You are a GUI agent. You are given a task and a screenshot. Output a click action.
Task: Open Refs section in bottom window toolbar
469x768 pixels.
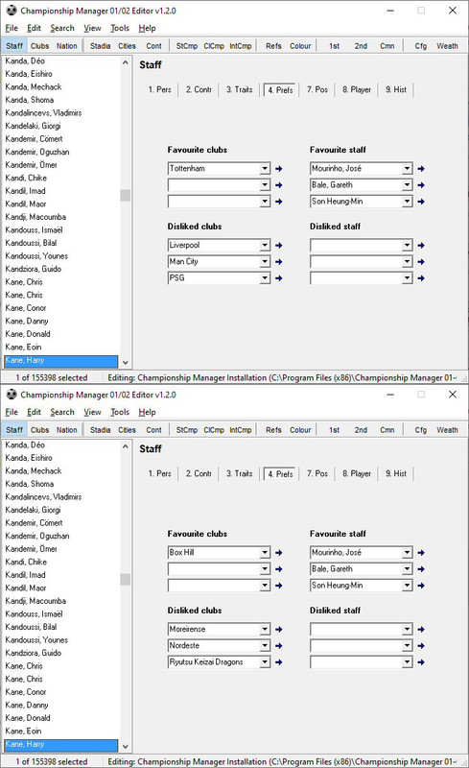273,430
